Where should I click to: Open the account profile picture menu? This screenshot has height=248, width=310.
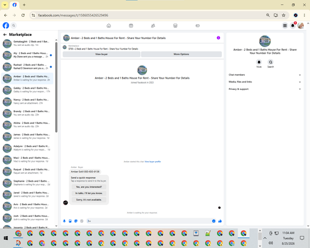301,25
